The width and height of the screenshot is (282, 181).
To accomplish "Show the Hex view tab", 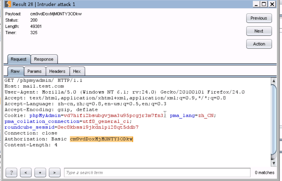I will [77, 72].
